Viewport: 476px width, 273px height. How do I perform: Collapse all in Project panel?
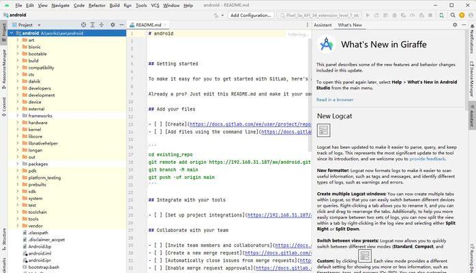102,25
